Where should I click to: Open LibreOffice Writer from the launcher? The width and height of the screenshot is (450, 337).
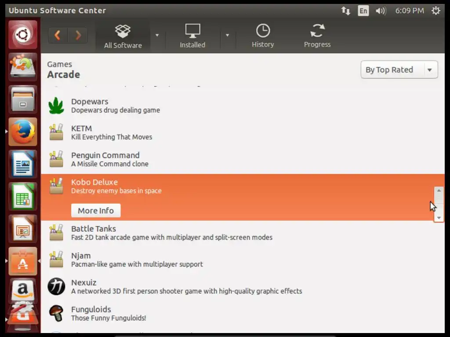coord(23,164)
